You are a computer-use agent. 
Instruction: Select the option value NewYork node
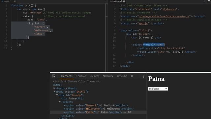[x=96, y=105]
